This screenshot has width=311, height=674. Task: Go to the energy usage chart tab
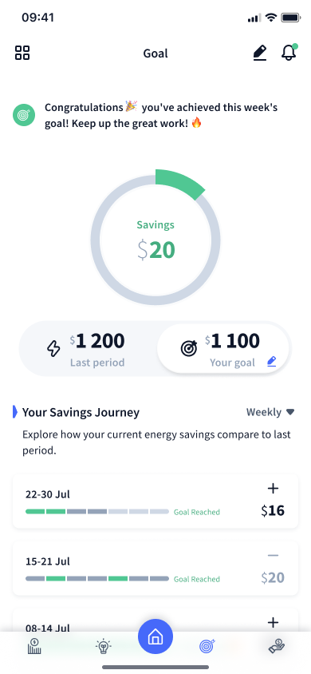point(34,646)
